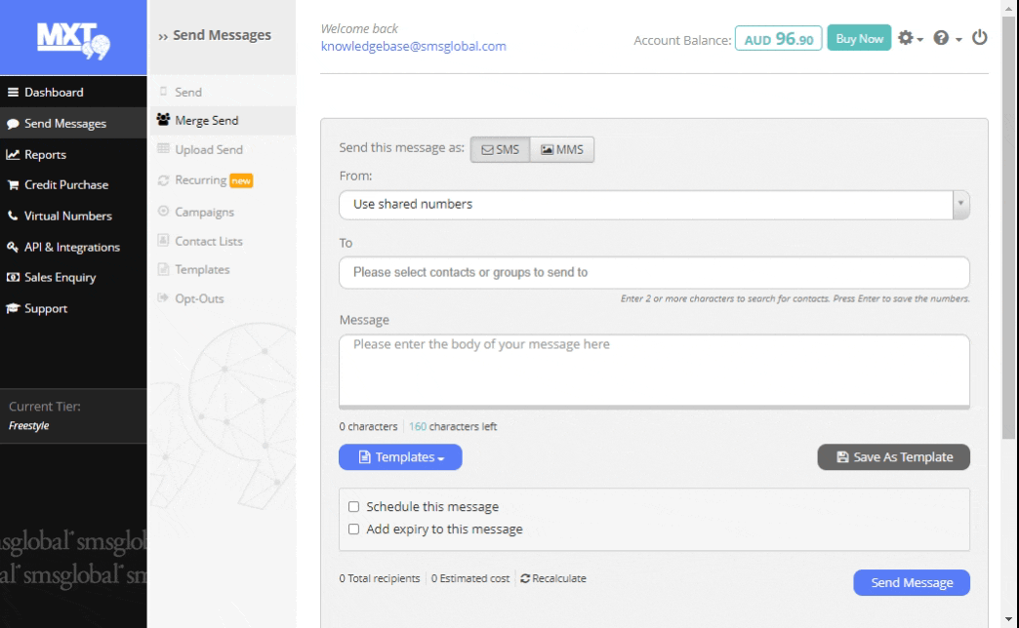
Task: Open Reports from the chart icon
Action: (x=14, y=154)
